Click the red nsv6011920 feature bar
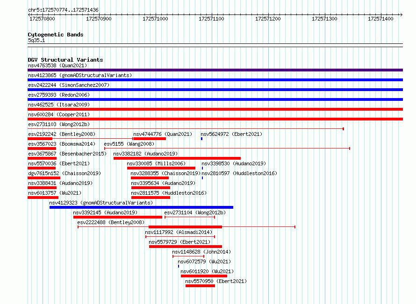The width and height of the screenshot is (416, 304). pos(204,276)
